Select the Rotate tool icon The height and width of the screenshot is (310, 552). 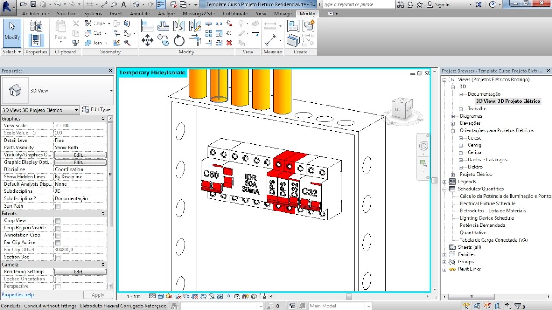[x=179, y=41]
